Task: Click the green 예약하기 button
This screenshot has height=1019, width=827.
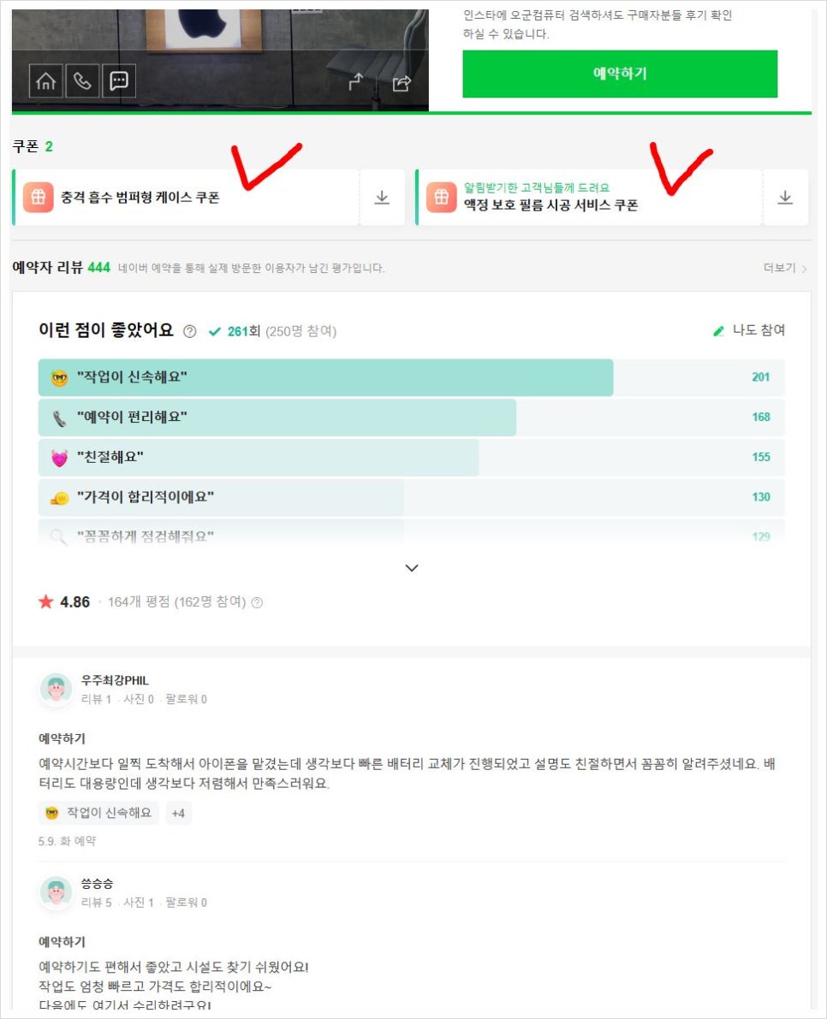Action: (x=620, y=74)
